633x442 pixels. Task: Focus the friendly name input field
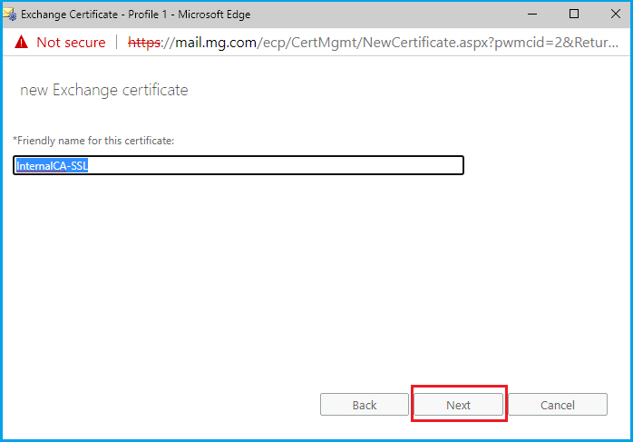point(239,165)
